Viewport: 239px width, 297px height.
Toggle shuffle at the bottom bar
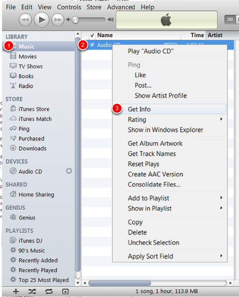[32, 292]
